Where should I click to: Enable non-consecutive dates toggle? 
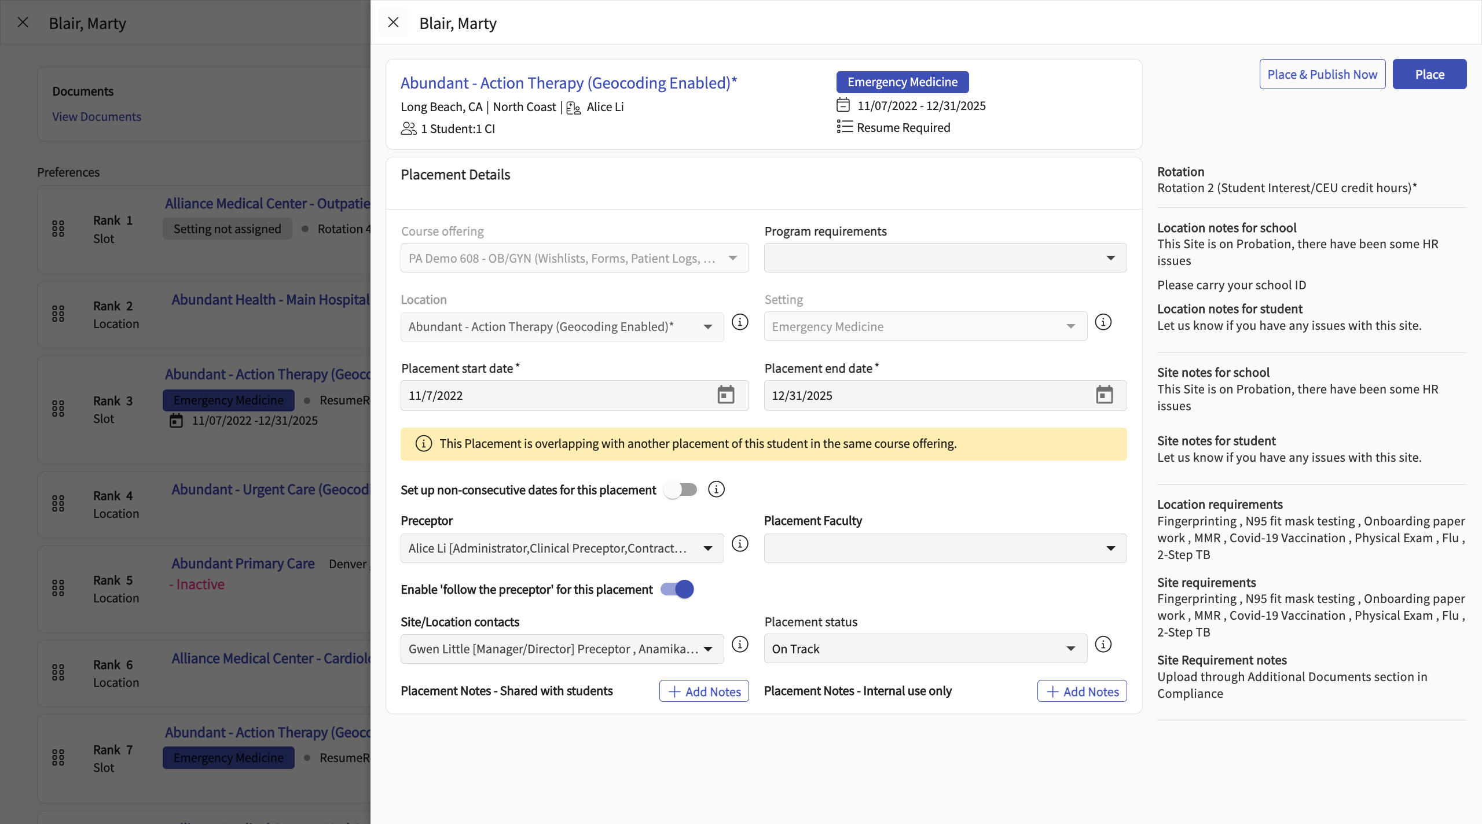click(680, 490)
